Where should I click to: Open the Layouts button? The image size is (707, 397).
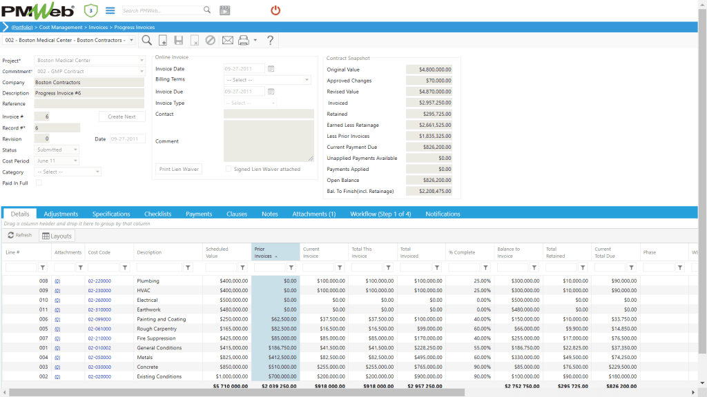pyautogui.click(x=57, y=236)
